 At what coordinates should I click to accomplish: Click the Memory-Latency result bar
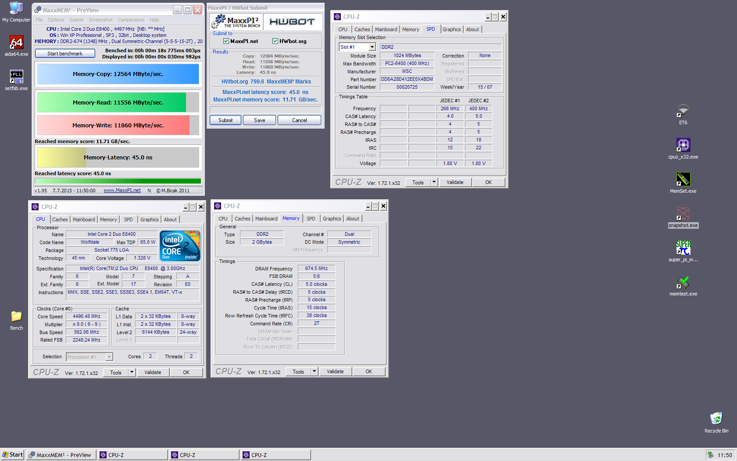[x=118, y=157]
